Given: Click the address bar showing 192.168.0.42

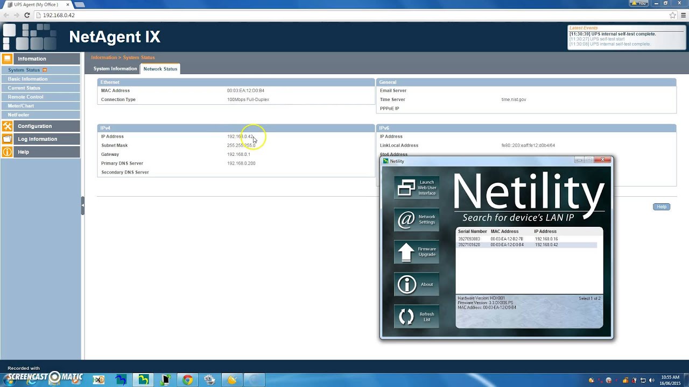Looking at the screenshot, I should [350, 15].
